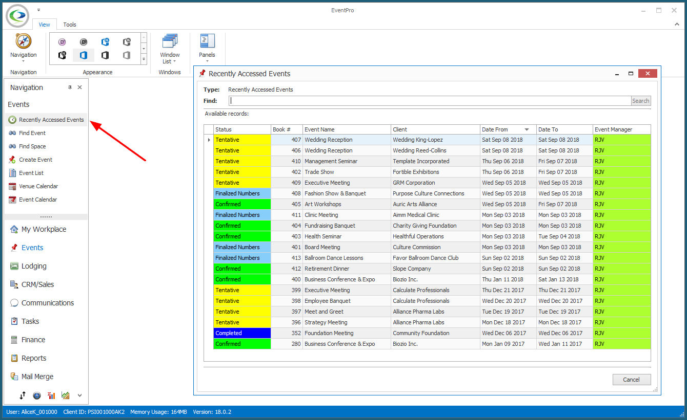687x420 pixels.
Task: Go to Lodging module
Action: tap(28, 266)
